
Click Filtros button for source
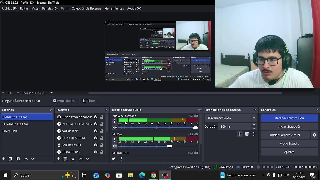click(89, 101)
